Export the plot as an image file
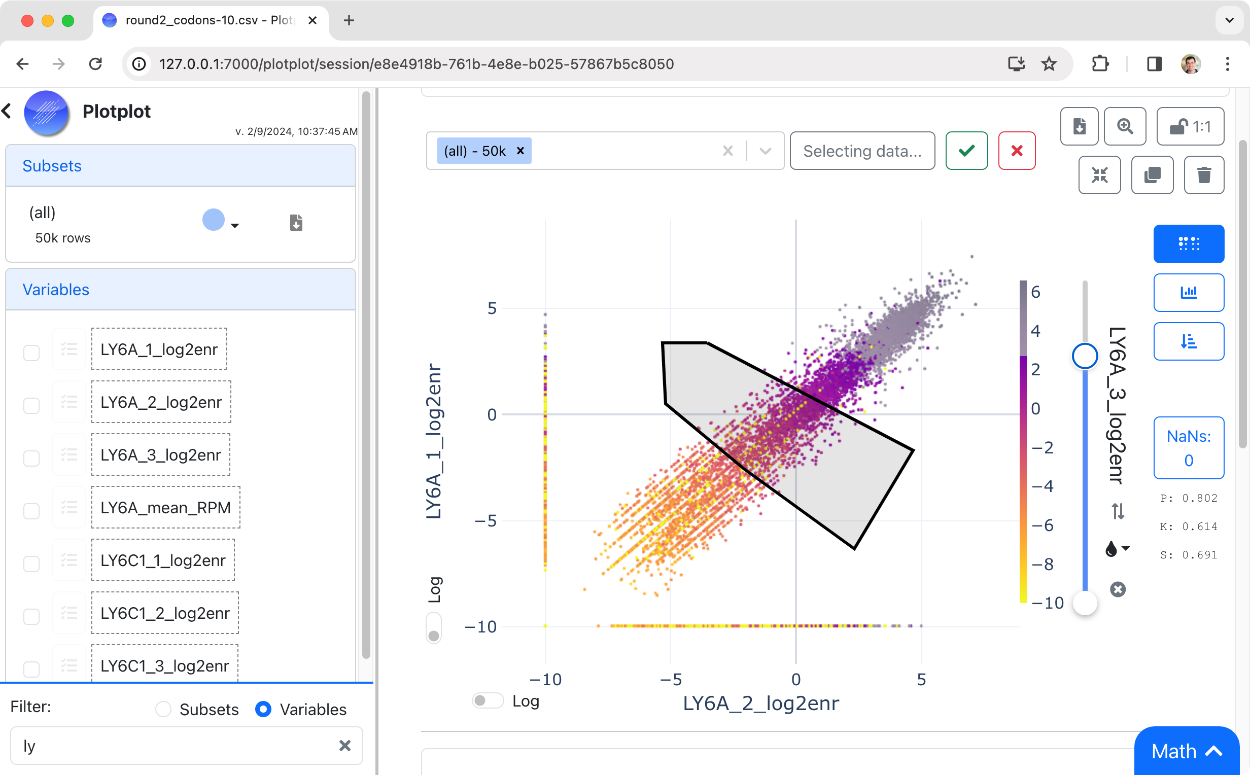 1080,126
